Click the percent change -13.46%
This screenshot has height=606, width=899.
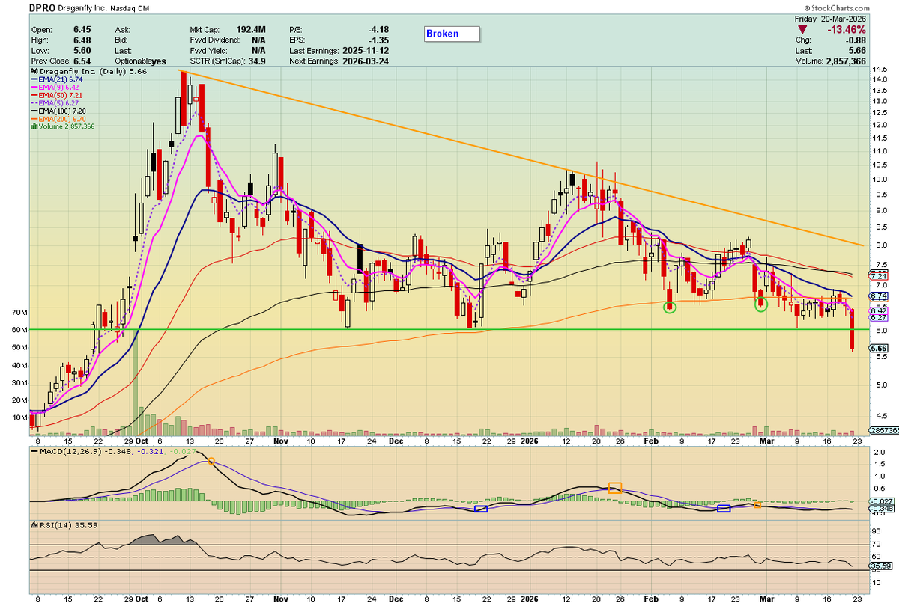pyautogui.click(x=845, y=30)
